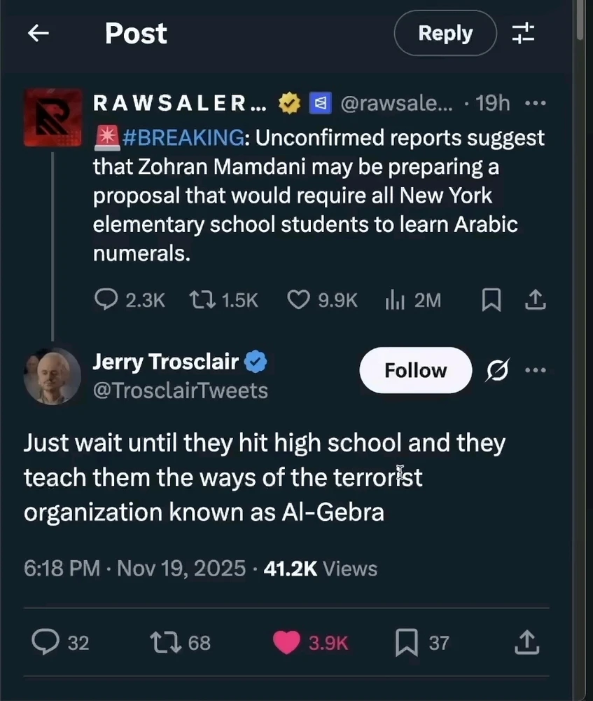The width and height of the screenshot is (593, 701).
Task: Like the RAWSALERTS post with 9.9K likes
Action: click(x=299, y=300)
